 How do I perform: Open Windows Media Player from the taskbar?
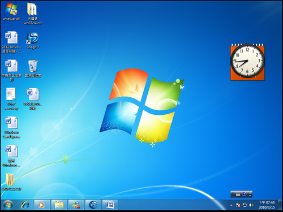[42, 205]
